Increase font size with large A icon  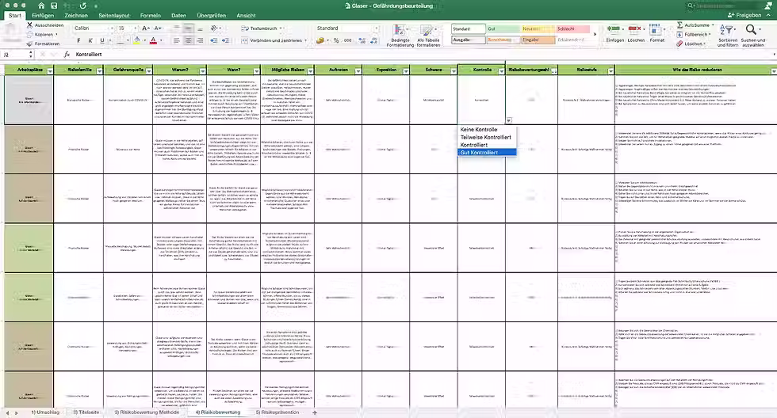click(x=146, y=28)
